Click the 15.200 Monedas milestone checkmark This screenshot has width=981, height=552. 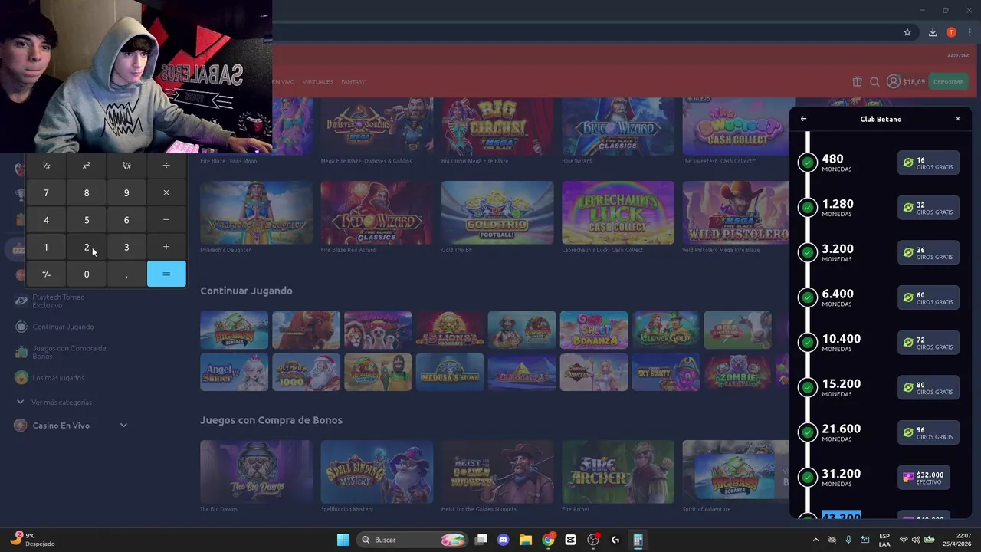pos(807,387)
